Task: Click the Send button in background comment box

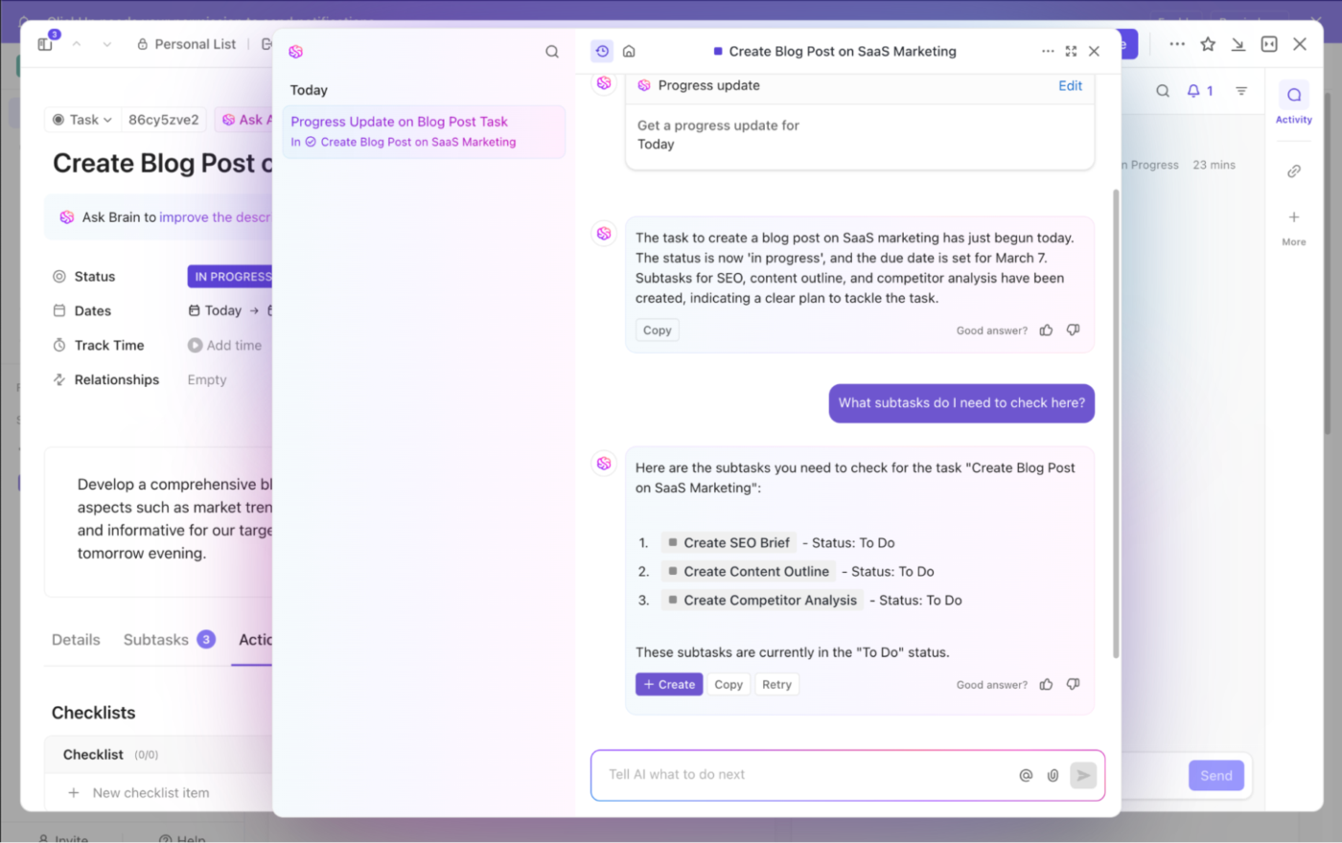Action: (x=1215, y=776)
